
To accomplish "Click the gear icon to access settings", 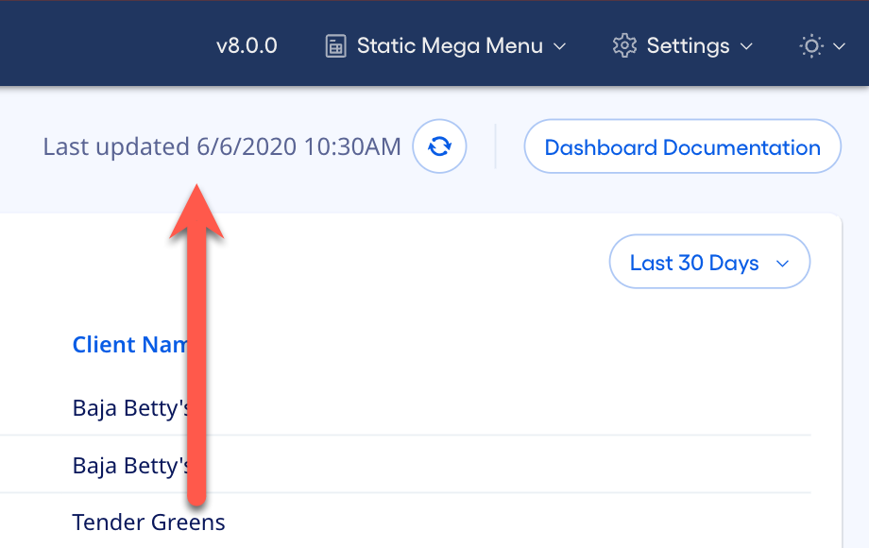I will (x=623, y=44).
